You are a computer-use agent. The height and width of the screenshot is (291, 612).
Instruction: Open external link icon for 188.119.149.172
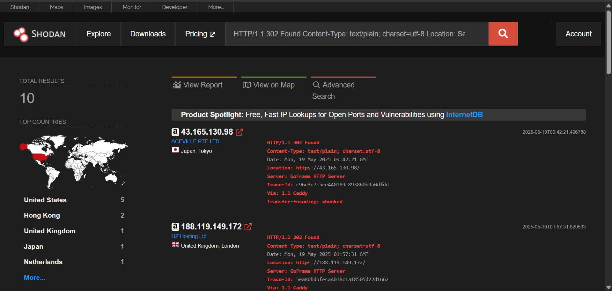coord(248,227)
